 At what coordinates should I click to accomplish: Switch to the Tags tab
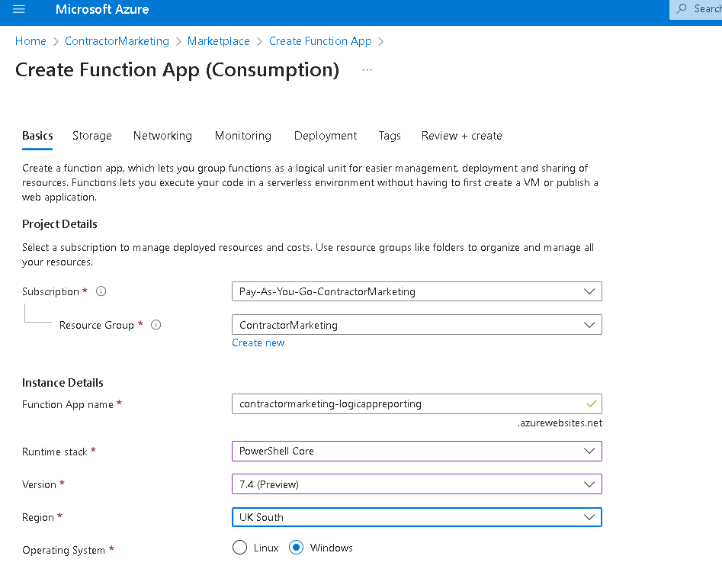click(390, 136)
